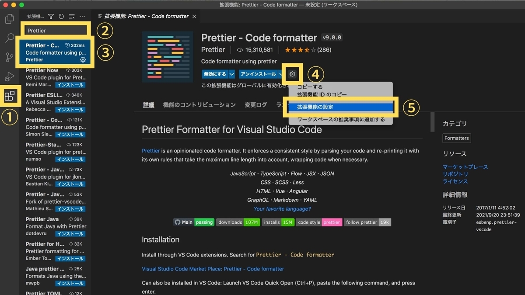Screen dimensions: 525x295
Task: Refresh the extensions list
Action: point(61,17)
